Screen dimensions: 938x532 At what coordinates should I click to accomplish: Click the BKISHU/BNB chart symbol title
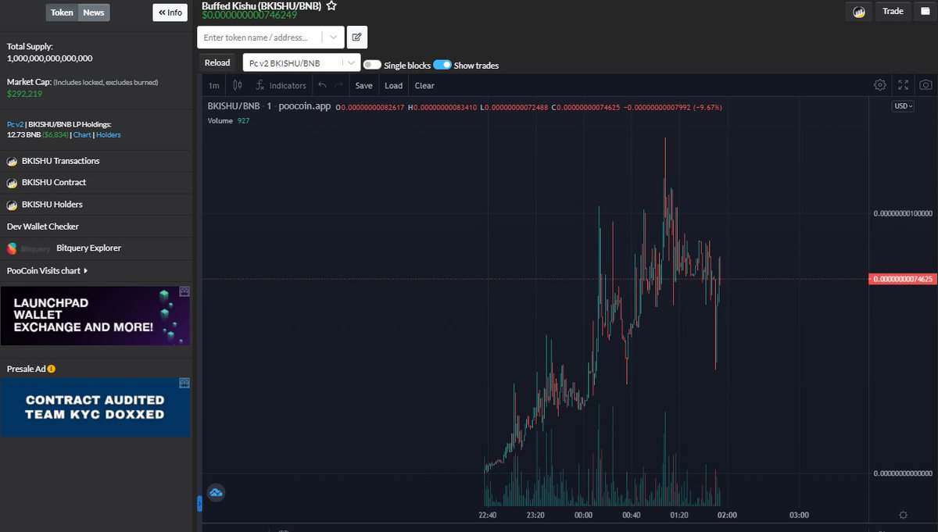(x=233, y=106)
